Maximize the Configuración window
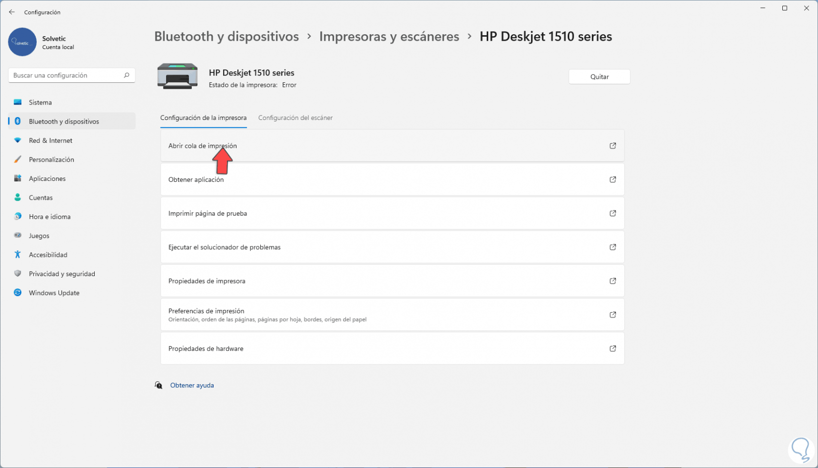The width and height of the screenshot is (818, 468). pos(785,8)
